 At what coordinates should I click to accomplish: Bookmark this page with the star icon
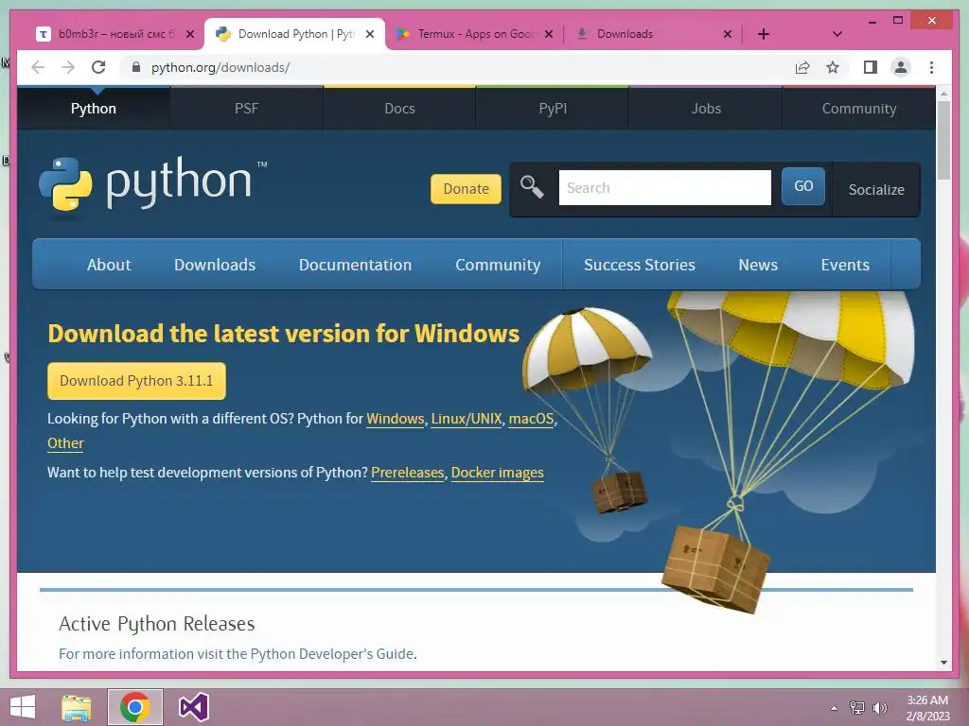[x=833, y=67]
